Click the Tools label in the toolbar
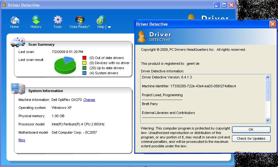Image resolution: width=278 pixels, height=167 pixels. point(57,27)
